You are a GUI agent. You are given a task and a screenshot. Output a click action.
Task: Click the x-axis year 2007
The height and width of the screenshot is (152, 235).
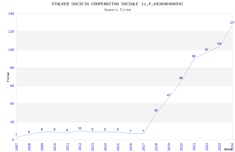pyautogui.click(x=17, y=147)
